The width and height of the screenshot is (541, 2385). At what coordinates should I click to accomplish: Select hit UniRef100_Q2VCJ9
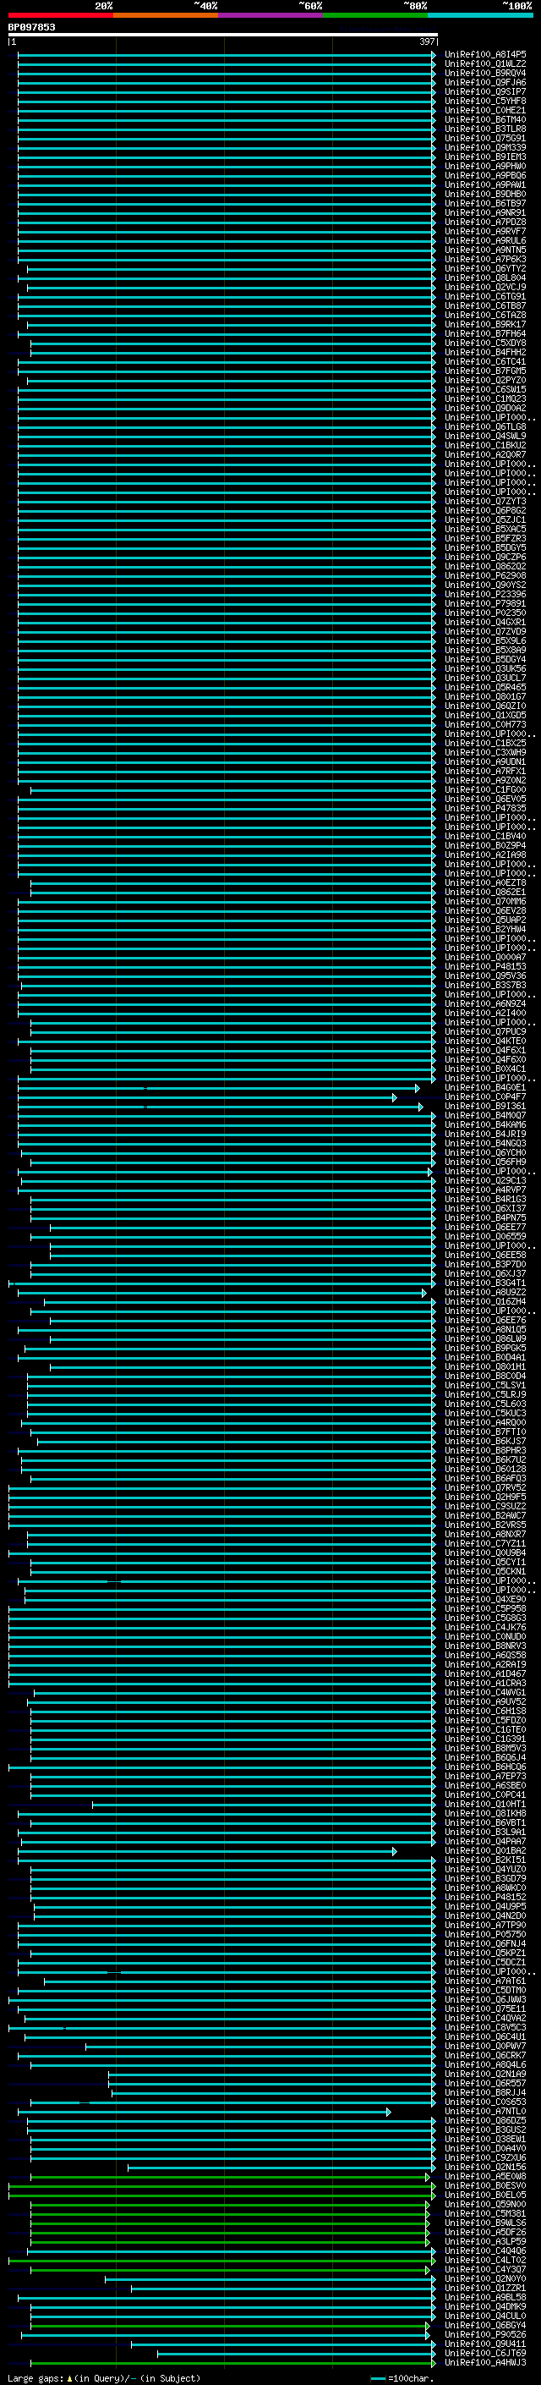tap(485, 287)
